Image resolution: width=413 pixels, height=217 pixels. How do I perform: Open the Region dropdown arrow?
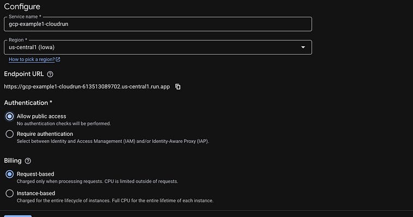click(x=303, y=47)
